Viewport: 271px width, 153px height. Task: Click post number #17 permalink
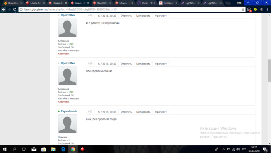pyautogui.click(x=90, y=111)
